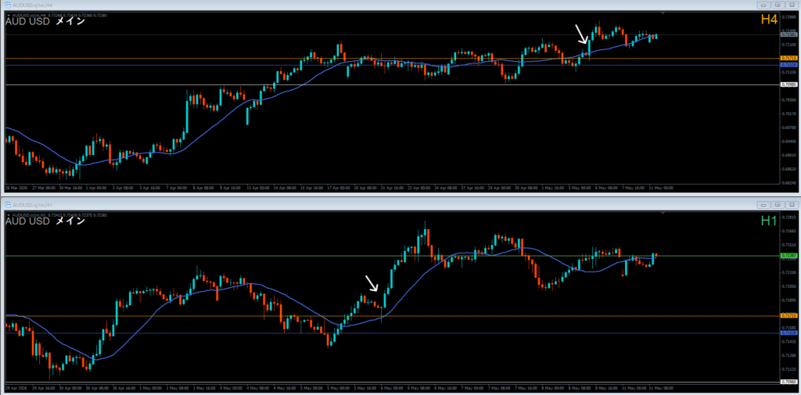Image resolution: width=801 pixels, height=395 pixels.
Task: Click the chart shift triangle marker in H4 chart
Action: tap(663, 13)
